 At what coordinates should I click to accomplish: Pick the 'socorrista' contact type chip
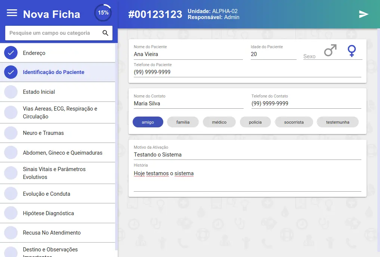[x=294, y=122]
